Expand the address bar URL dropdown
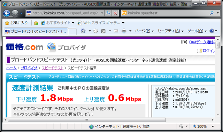223x132 pixels. pos(102,13)
